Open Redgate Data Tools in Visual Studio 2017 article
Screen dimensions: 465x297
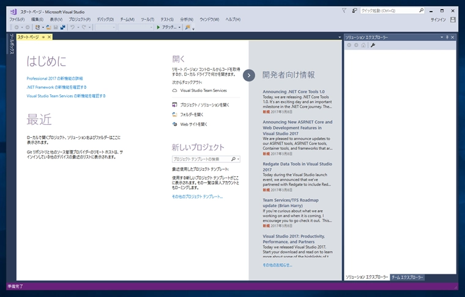click(297, 167)
